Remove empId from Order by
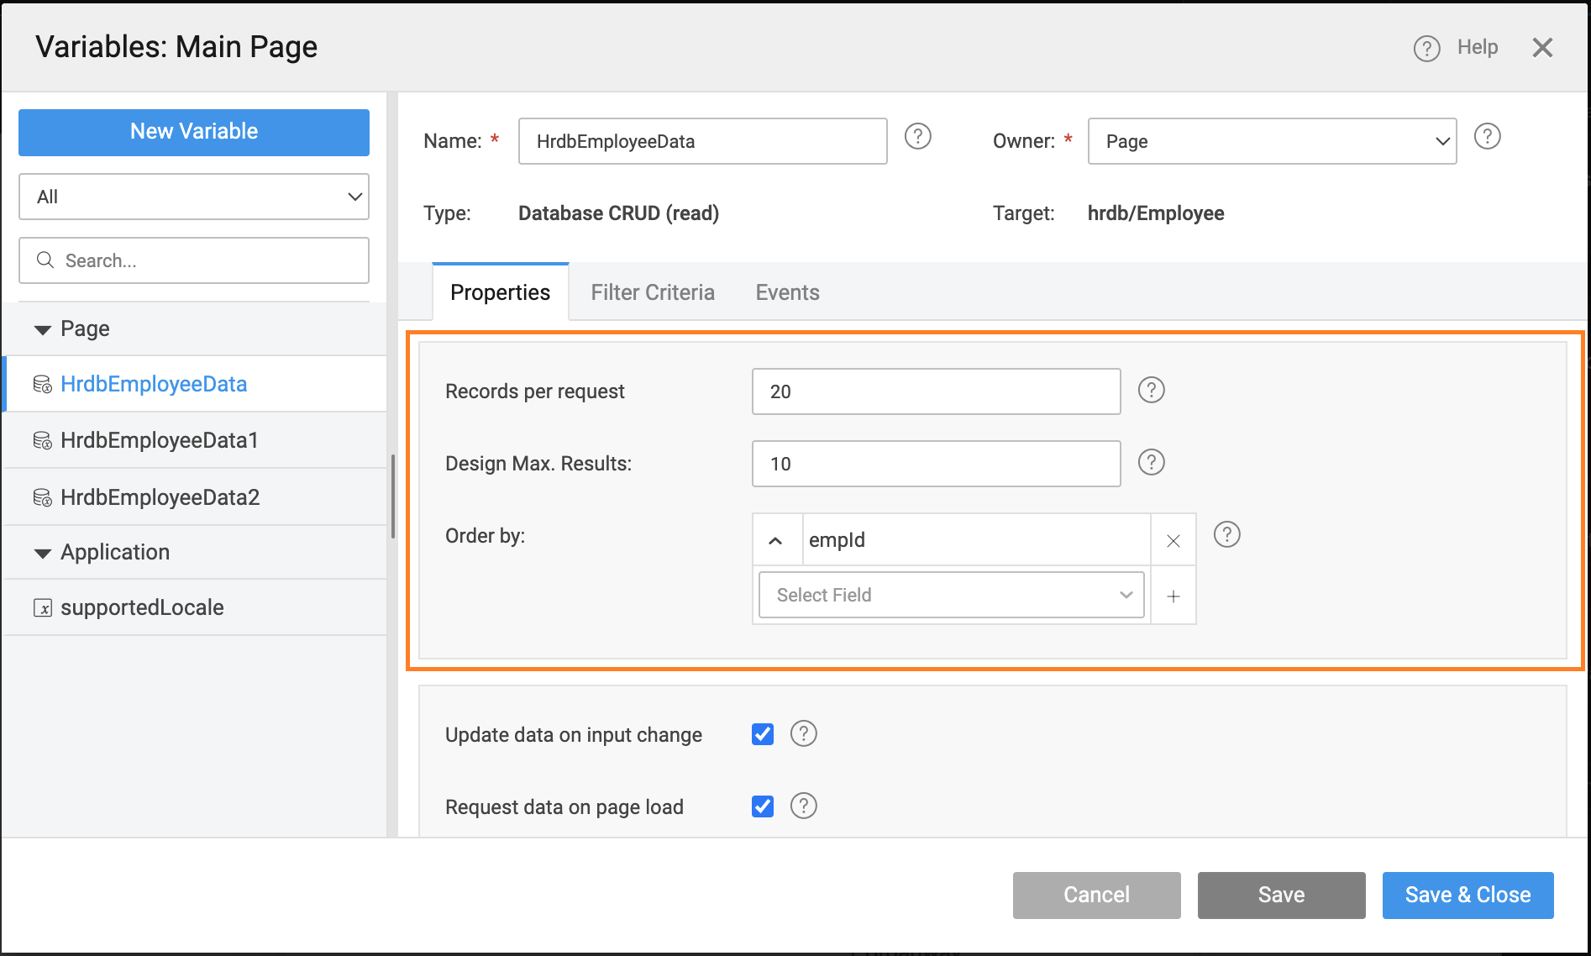Image resolution: width=1591 pixels, height=956 pixels. click(1173, 539)
